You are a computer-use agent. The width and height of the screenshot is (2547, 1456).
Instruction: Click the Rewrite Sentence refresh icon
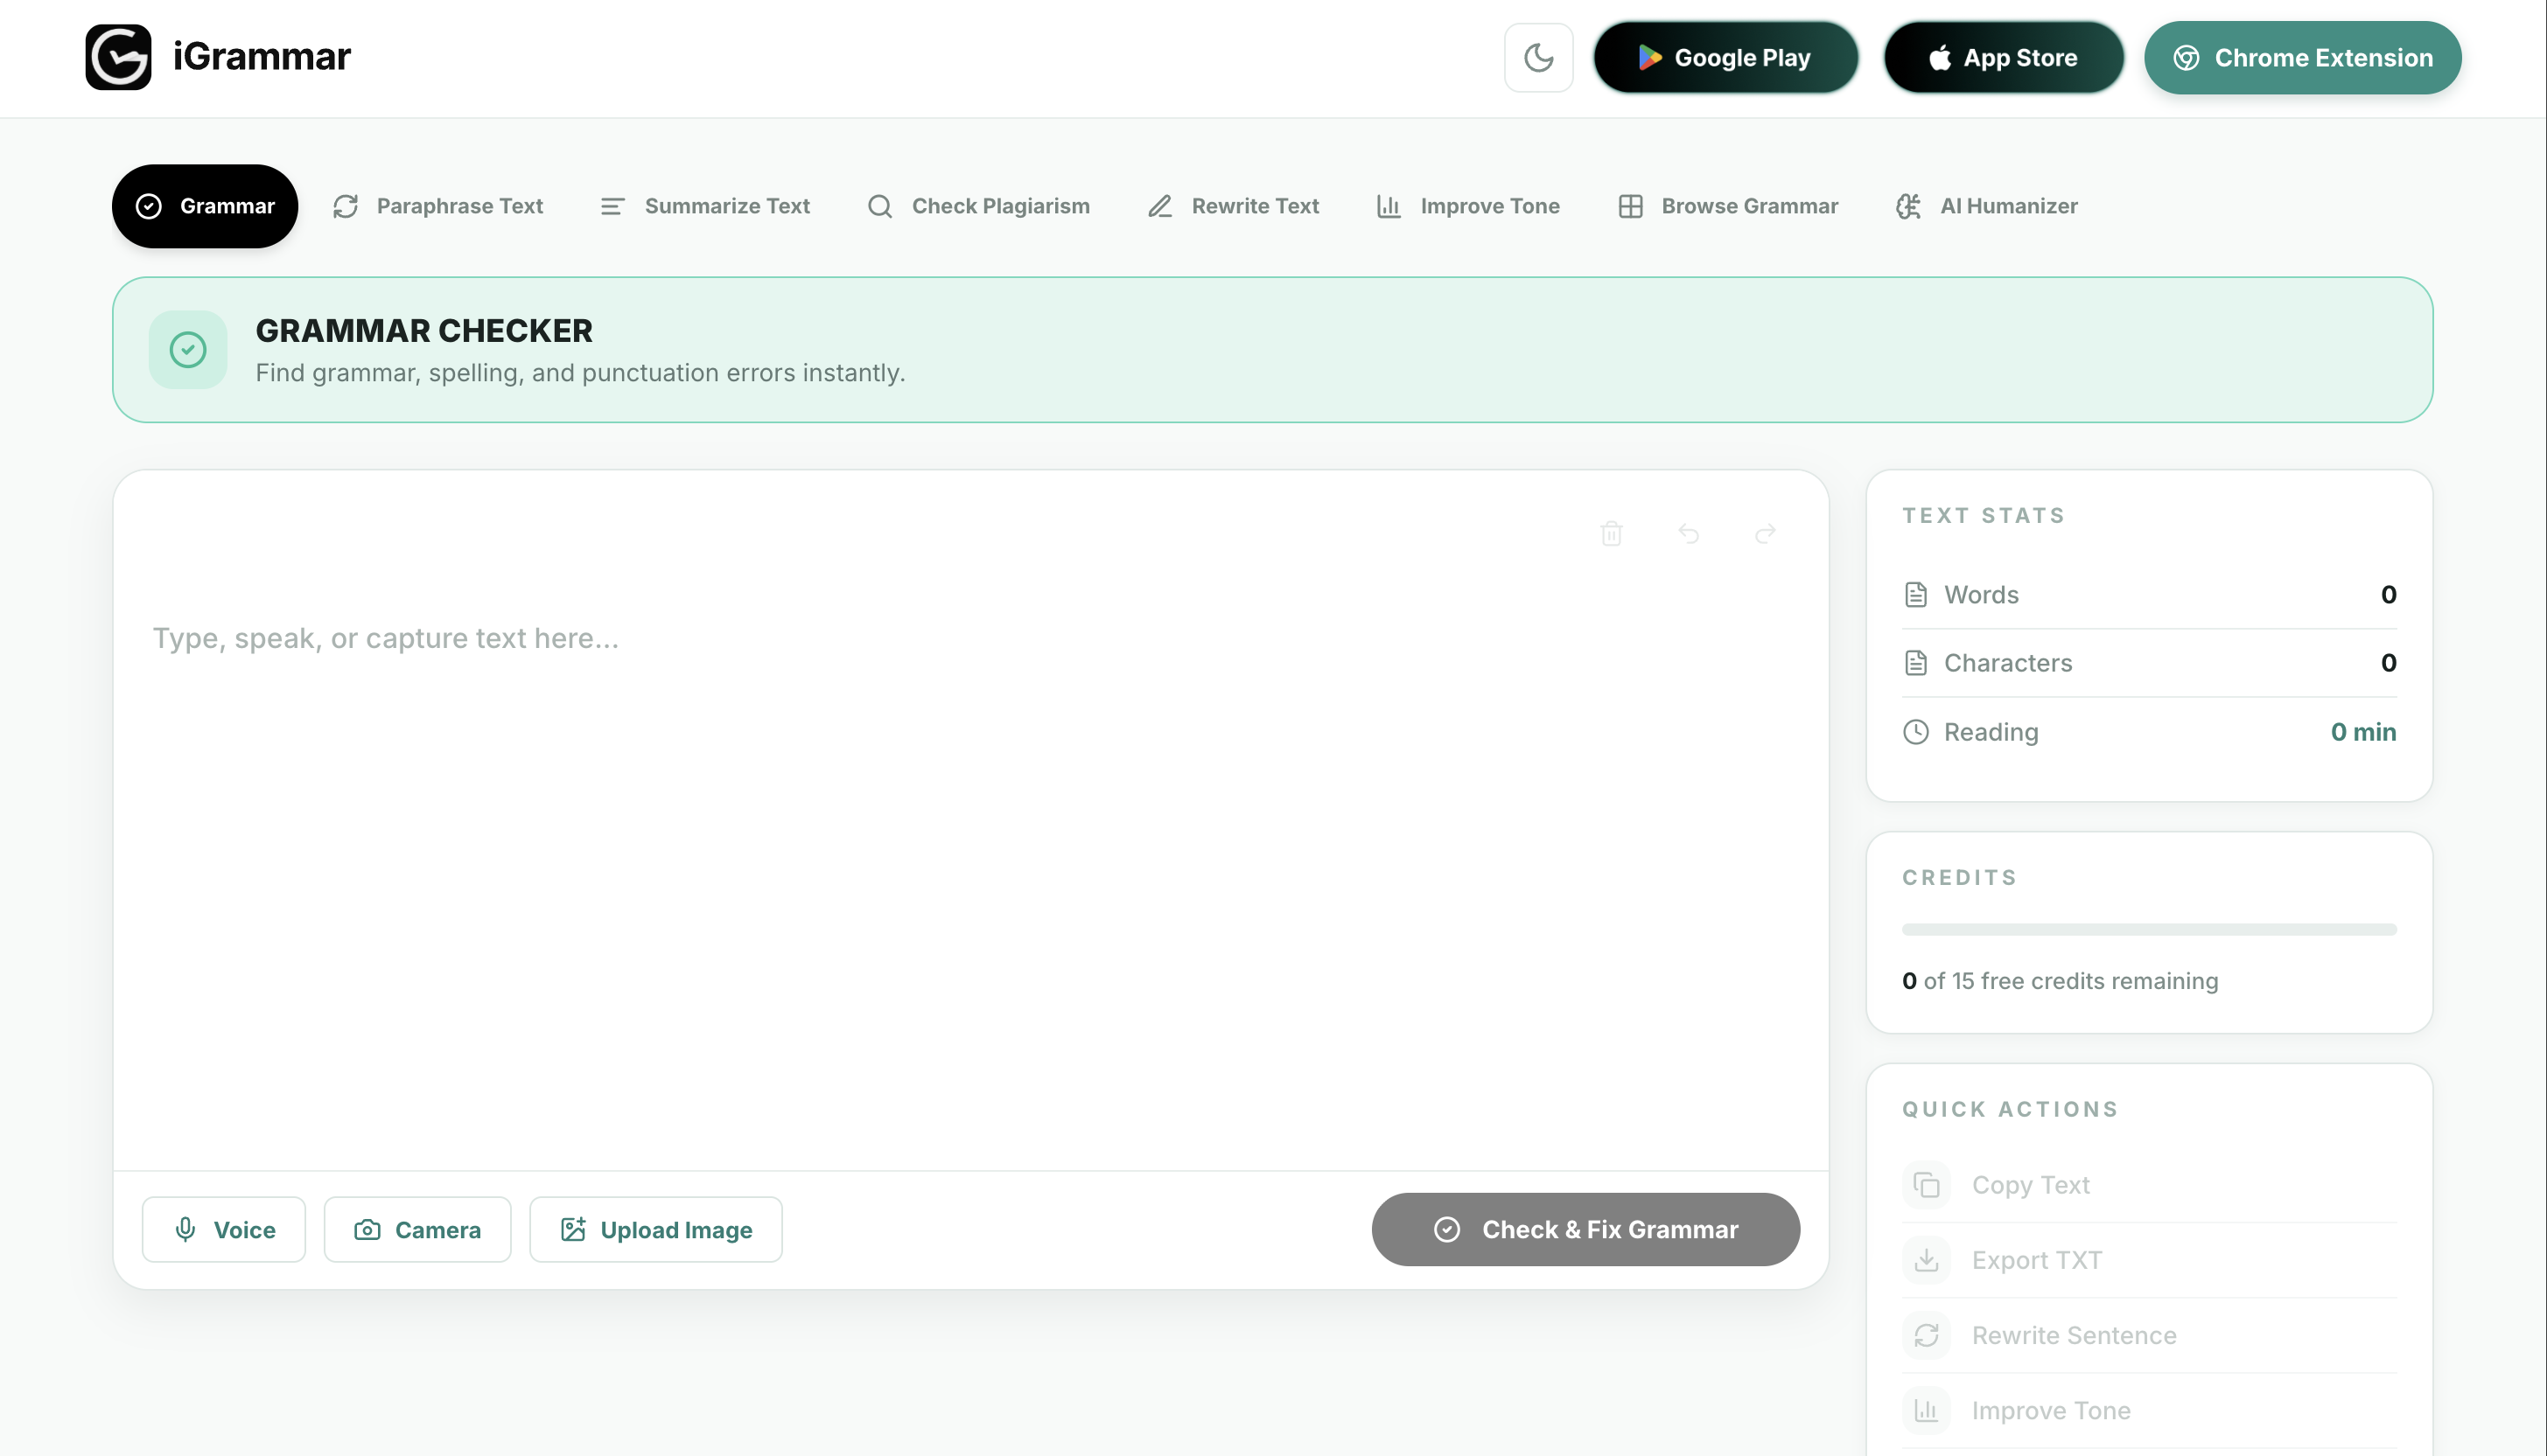(1926, 1335)
